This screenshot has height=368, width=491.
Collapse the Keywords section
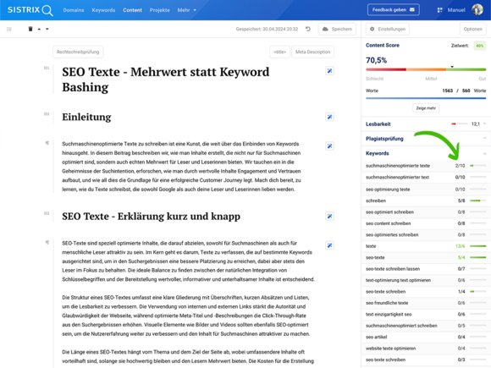coord(426,153)
